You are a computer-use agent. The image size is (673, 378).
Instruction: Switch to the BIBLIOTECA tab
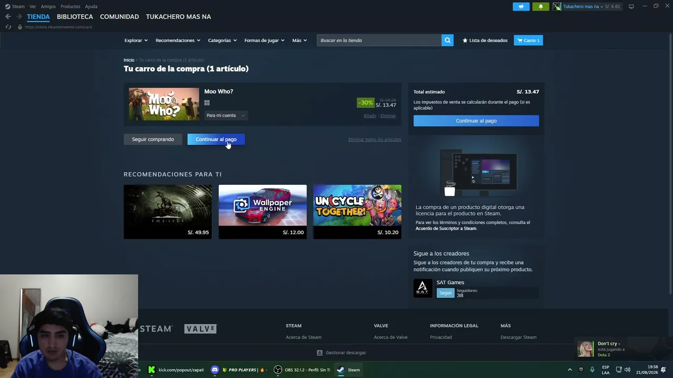75,17
